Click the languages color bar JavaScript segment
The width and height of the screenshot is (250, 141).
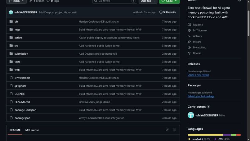(205, 135)
